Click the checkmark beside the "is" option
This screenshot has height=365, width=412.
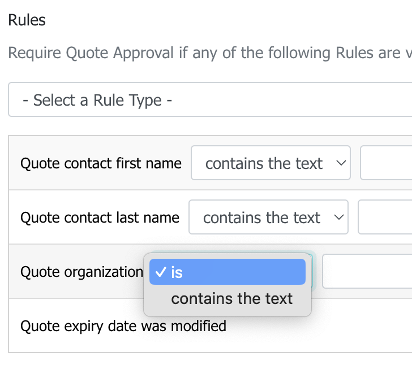coord(161,272)
